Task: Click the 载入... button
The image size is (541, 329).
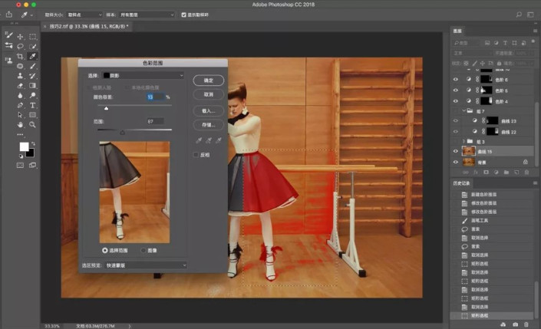Action: (x=208, y=110)
